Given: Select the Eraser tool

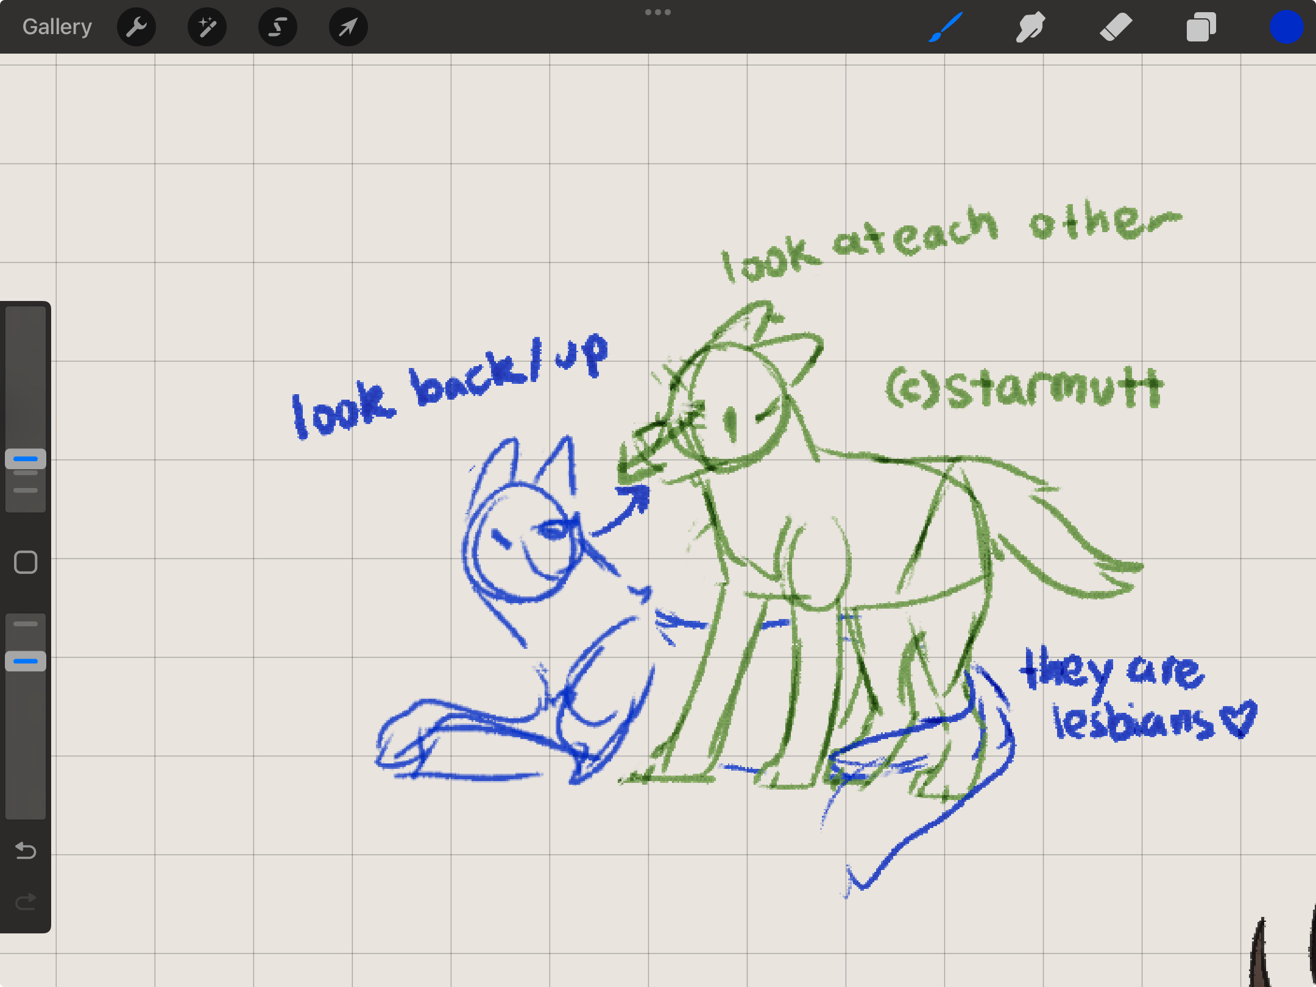Looking at the screenshot, I should point(1116,27).
